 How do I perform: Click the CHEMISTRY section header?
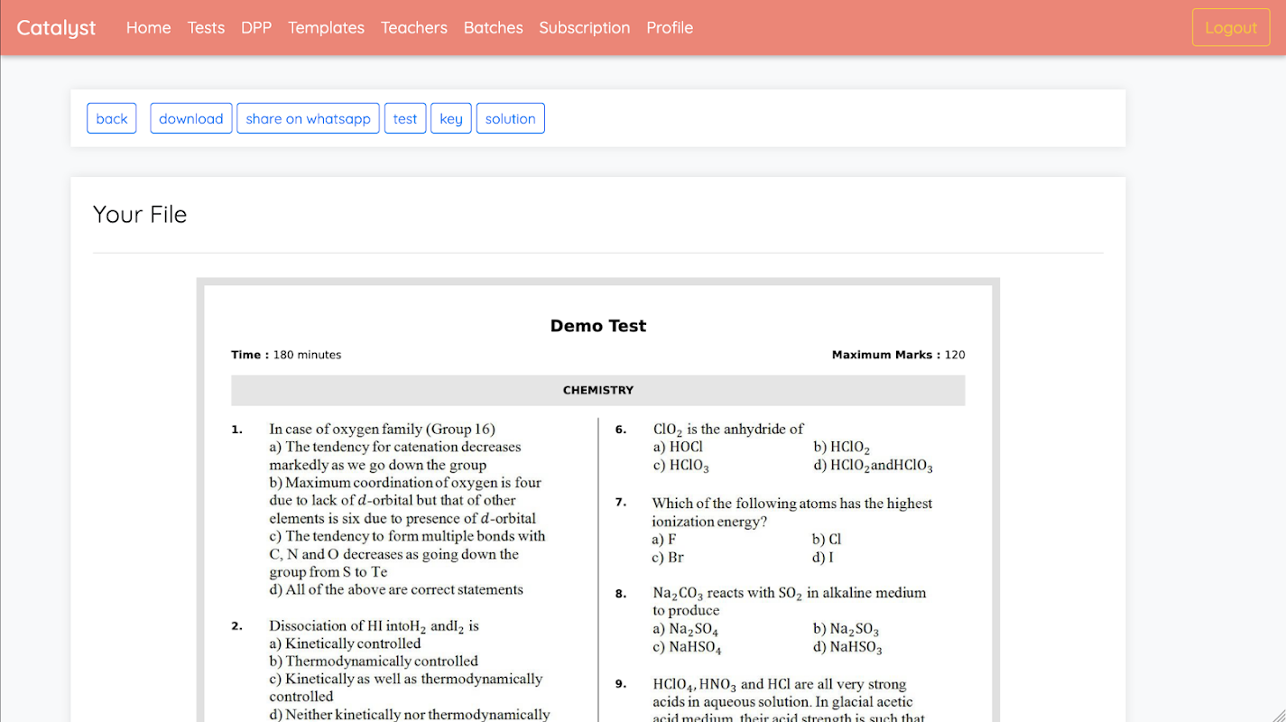(x=598, y=391)
